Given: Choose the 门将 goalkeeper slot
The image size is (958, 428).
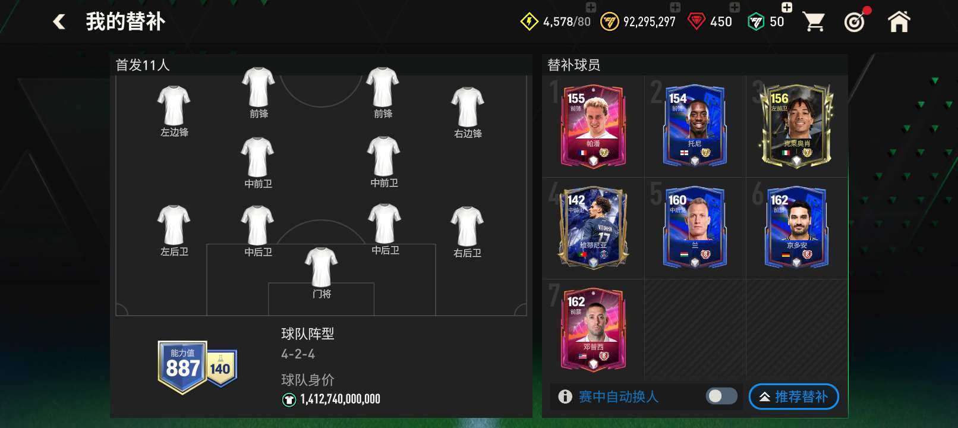Looking at the screenshot, I should (322, 273).
